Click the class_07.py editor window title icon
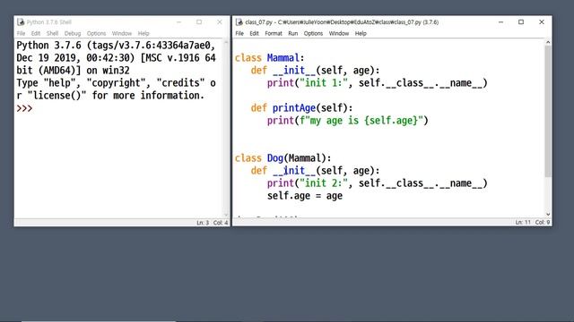The width and height of the screenshot is (574, 322). tap(239, 22)
